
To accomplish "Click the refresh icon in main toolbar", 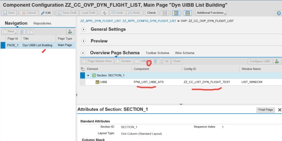I will [105, 13].
